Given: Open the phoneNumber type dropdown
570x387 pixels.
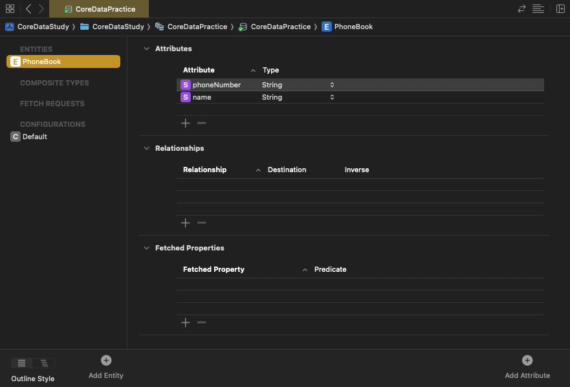Looking at the screenshot, I should (332, 85).
